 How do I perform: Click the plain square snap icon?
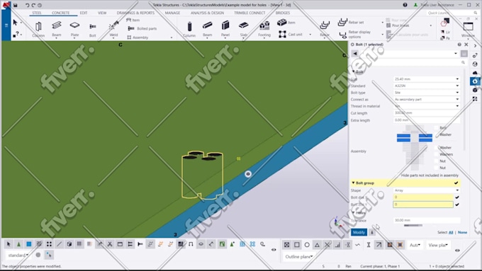tap(296, 245)
